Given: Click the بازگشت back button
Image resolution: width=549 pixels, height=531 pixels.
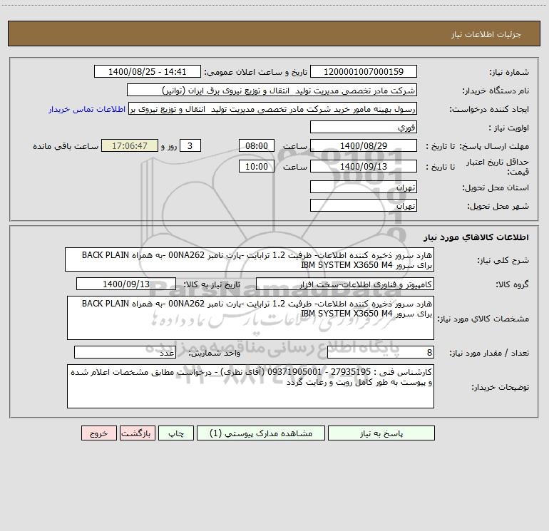Looking at the screenshot, I should coord(137,433).
